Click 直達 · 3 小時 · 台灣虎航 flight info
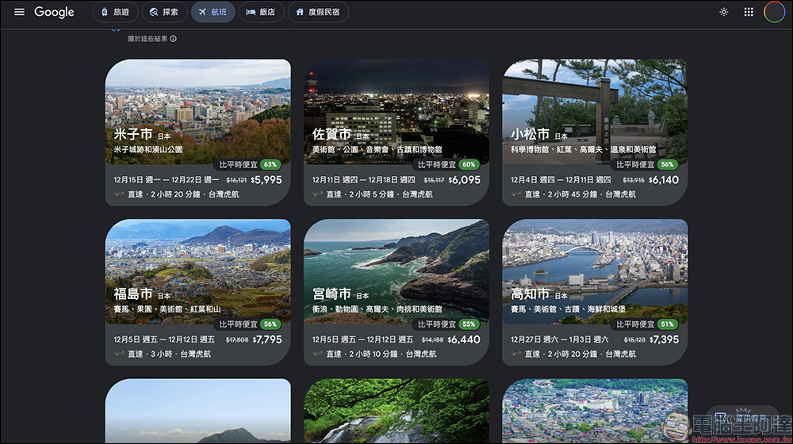The width and height of the screenshot is (793, 444). [169, 354]
